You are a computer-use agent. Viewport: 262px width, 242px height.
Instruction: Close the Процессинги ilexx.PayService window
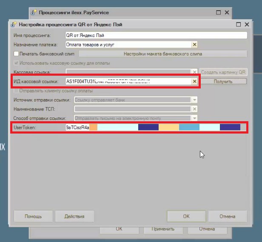point(227,12)
